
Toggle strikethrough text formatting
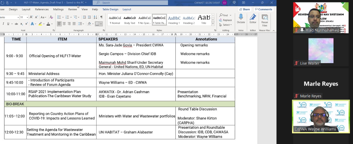16,24
